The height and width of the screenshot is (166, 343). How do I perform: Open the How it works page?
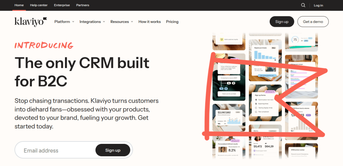tap(150, 22)
